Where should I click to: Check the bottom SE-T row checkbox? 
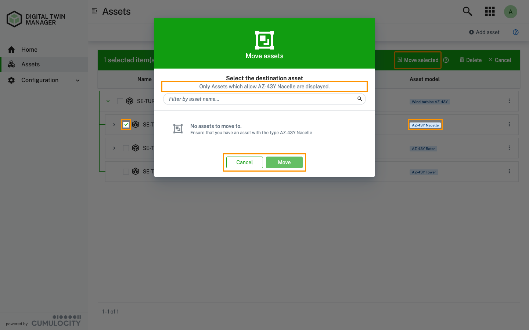coord(126,171)
